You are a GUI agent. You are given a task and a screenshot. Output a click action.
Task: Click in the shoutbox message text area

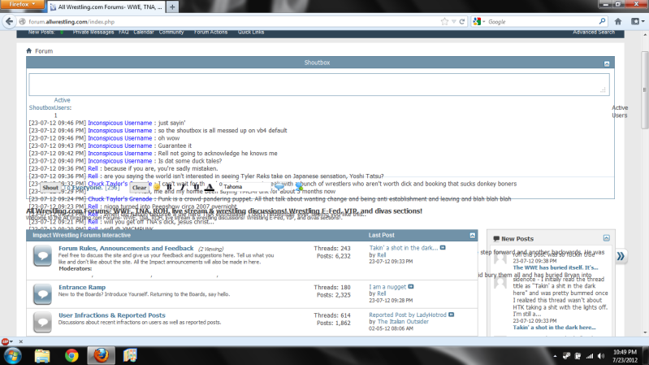pyautogui.click(x=318, y=85)
